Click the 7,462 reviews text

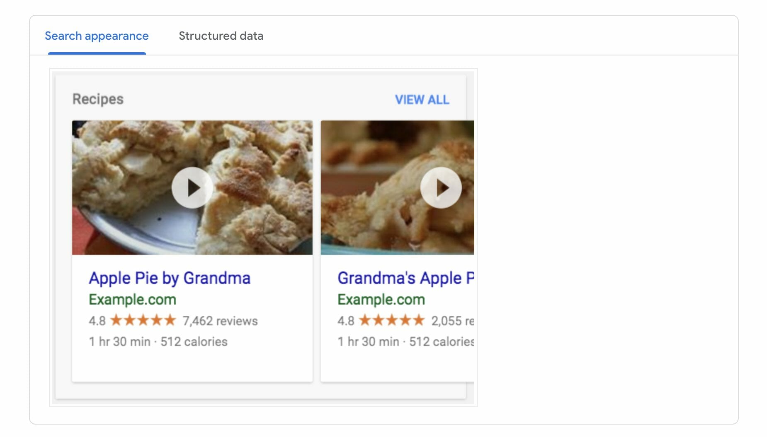click(220, 321)
